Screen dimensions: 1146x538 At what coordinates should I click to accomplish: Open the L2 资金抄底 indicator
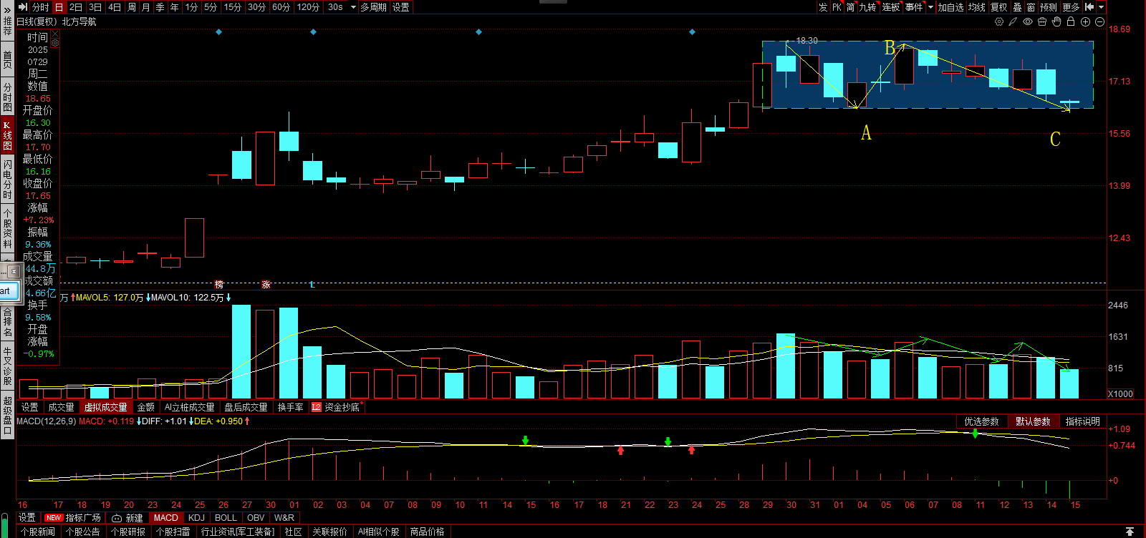pyautogui.click(x=337, y=407)
